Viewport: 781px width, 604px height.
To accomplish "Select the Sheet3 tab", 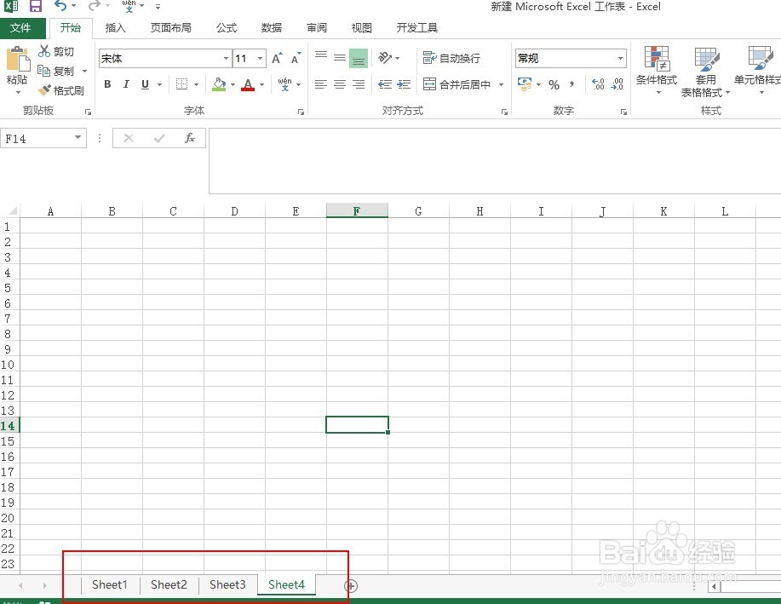I will [227, 585].
